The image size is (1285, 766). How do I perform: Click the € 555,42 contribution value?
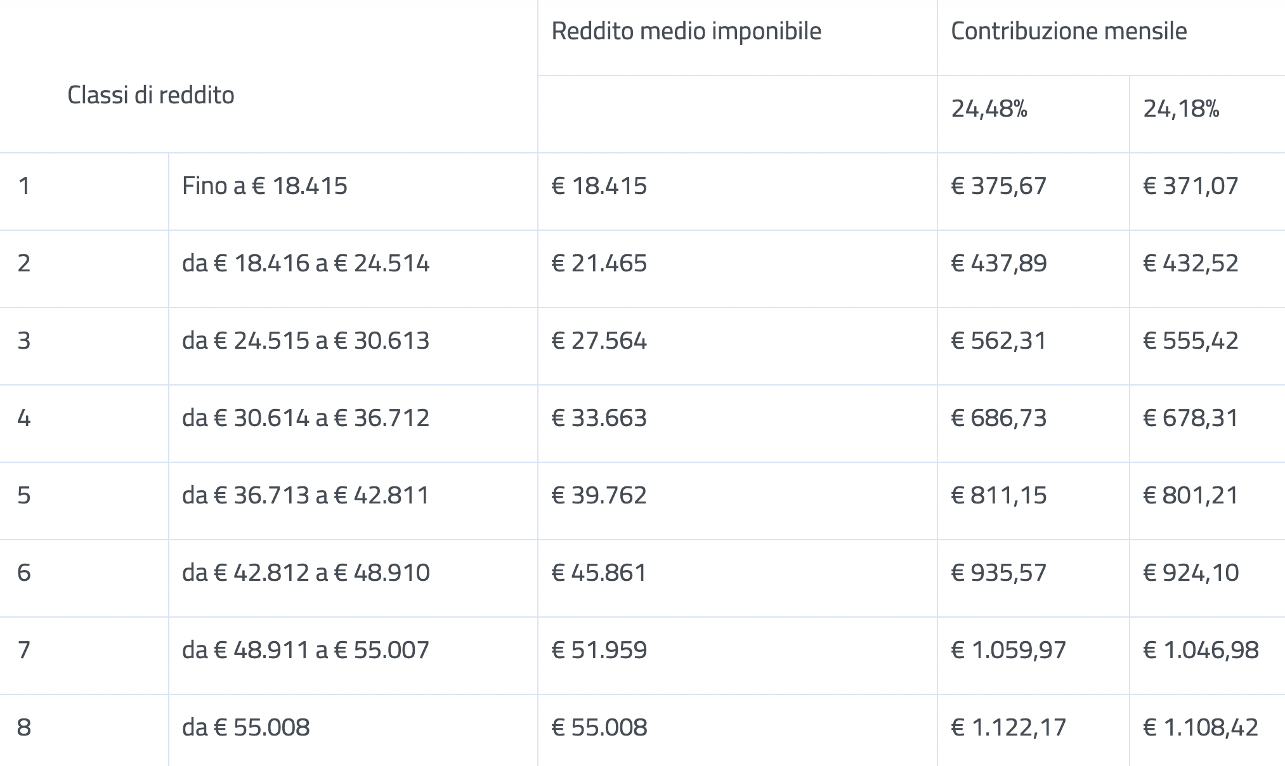pyautogui.click(x=1190, y=341)
